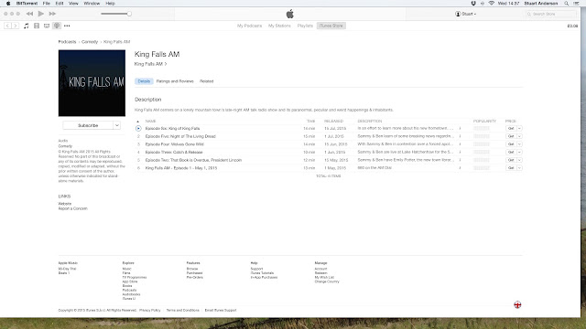Viewport: 586px width, 329px height.
Task: Expand Get options for Episode Six
Action: (x=519, y=128)
